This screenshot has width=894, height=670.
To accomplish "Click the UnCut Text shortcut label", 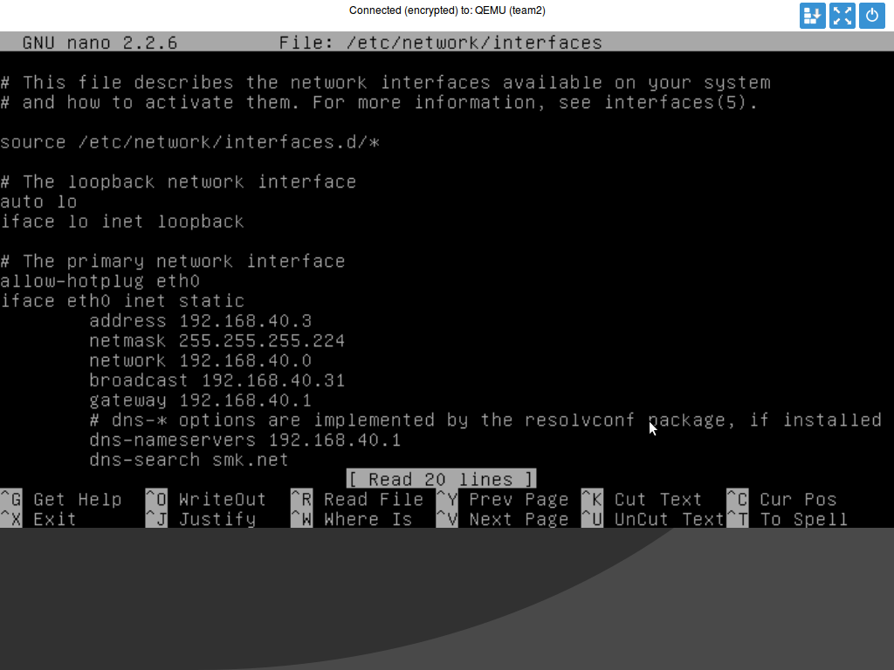I will click(x=669, y=519).
